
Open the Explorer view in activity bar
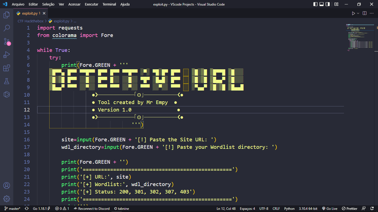7,15
